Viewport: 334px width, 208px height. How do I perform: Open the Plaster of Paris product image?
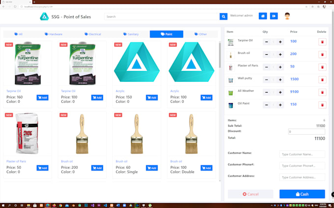27,133
